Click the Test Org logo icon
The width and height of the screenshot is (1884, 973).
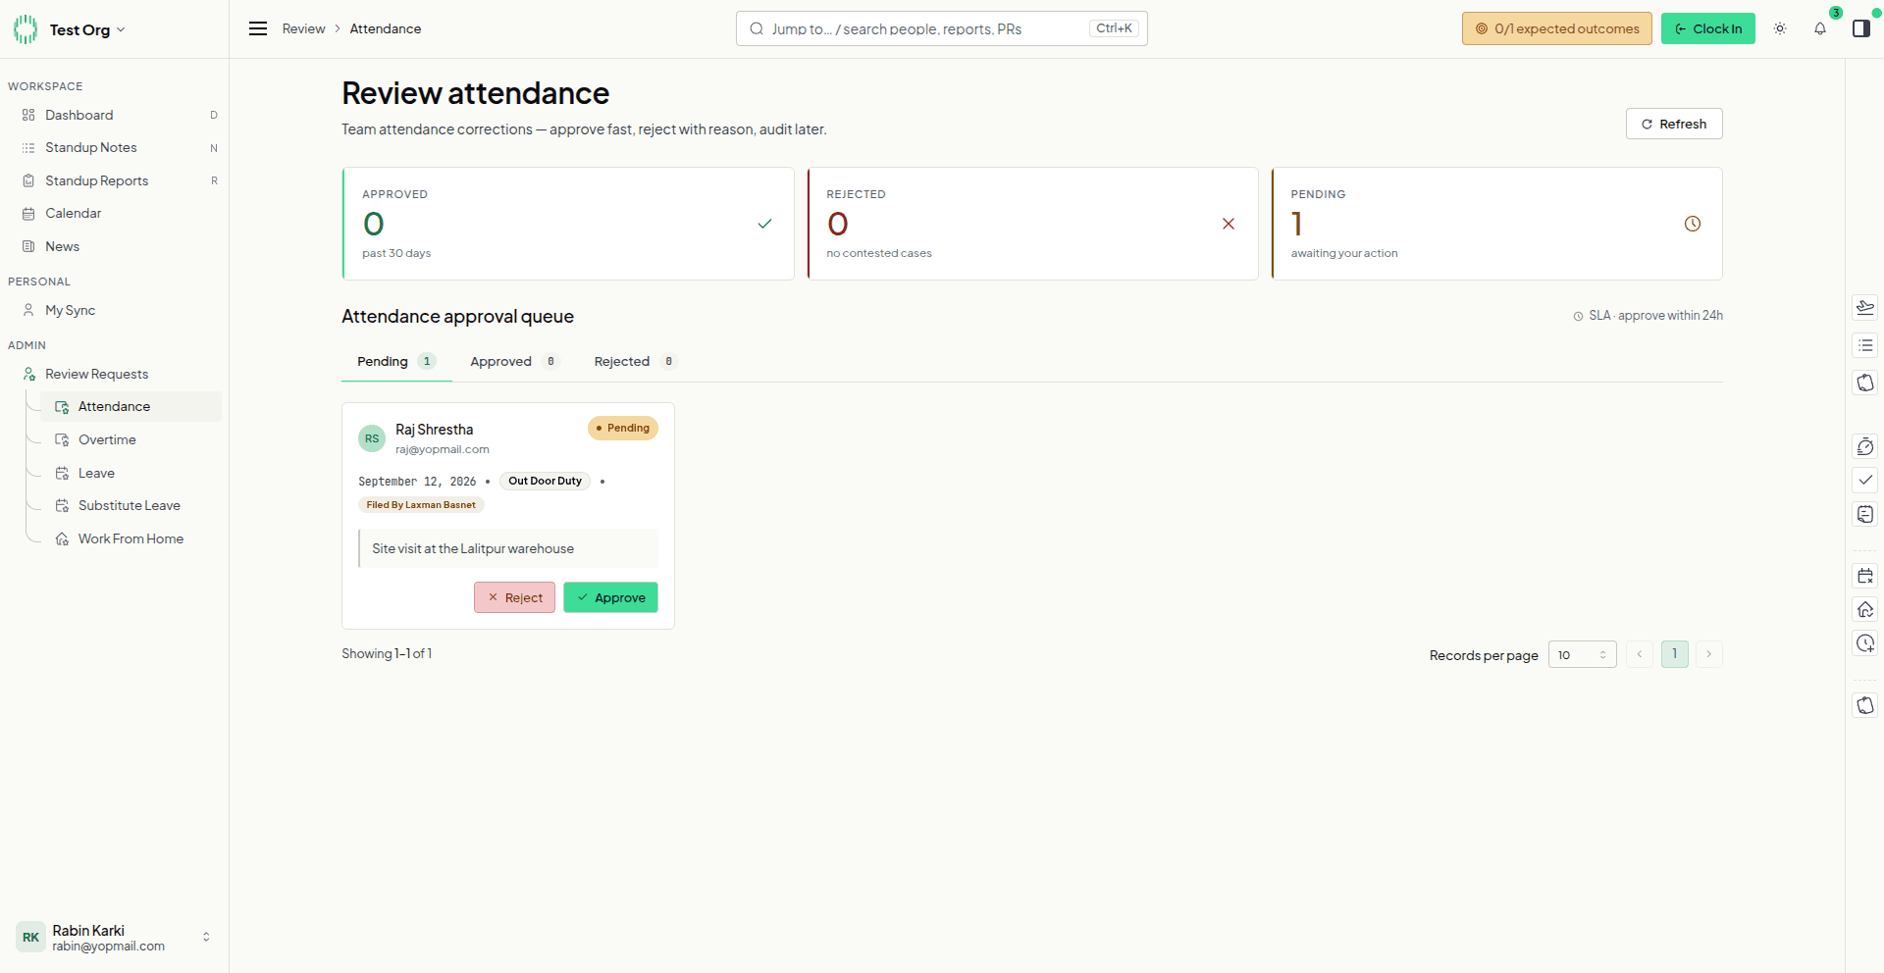[x=26, y=29]
